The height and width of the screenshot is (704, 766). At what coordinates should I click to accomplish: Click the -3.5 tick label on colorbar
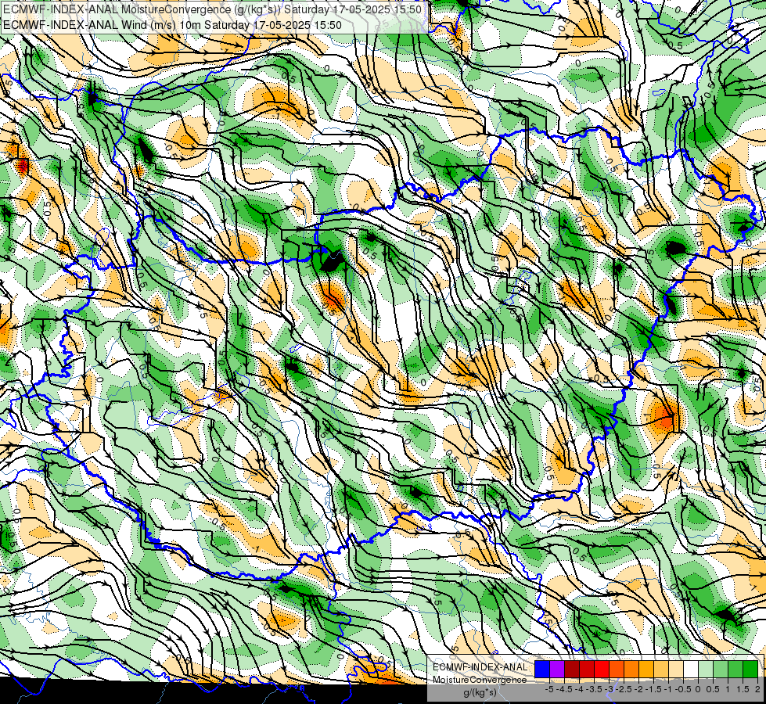pos(594,689)
